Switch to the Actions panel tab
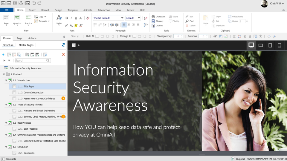This screenshot has height=161, width=287. (x=32, y=38)
